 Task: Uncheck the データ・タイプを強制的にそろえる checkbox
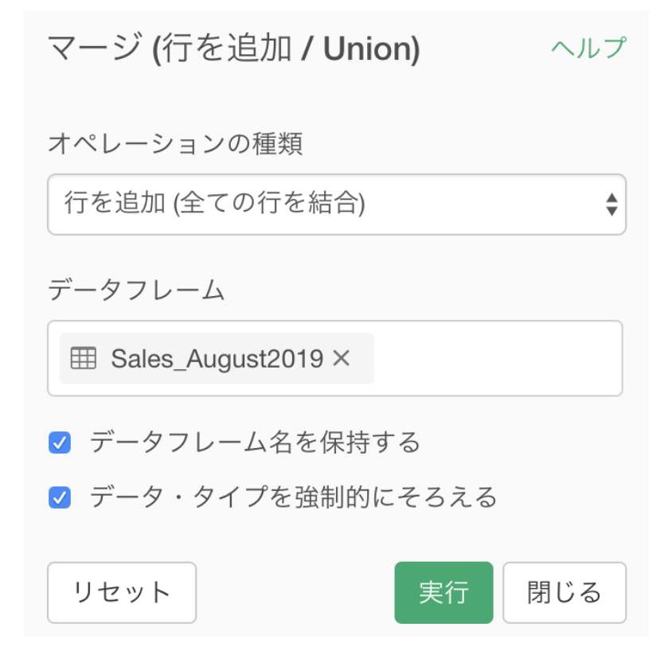[x=60, y=497]
